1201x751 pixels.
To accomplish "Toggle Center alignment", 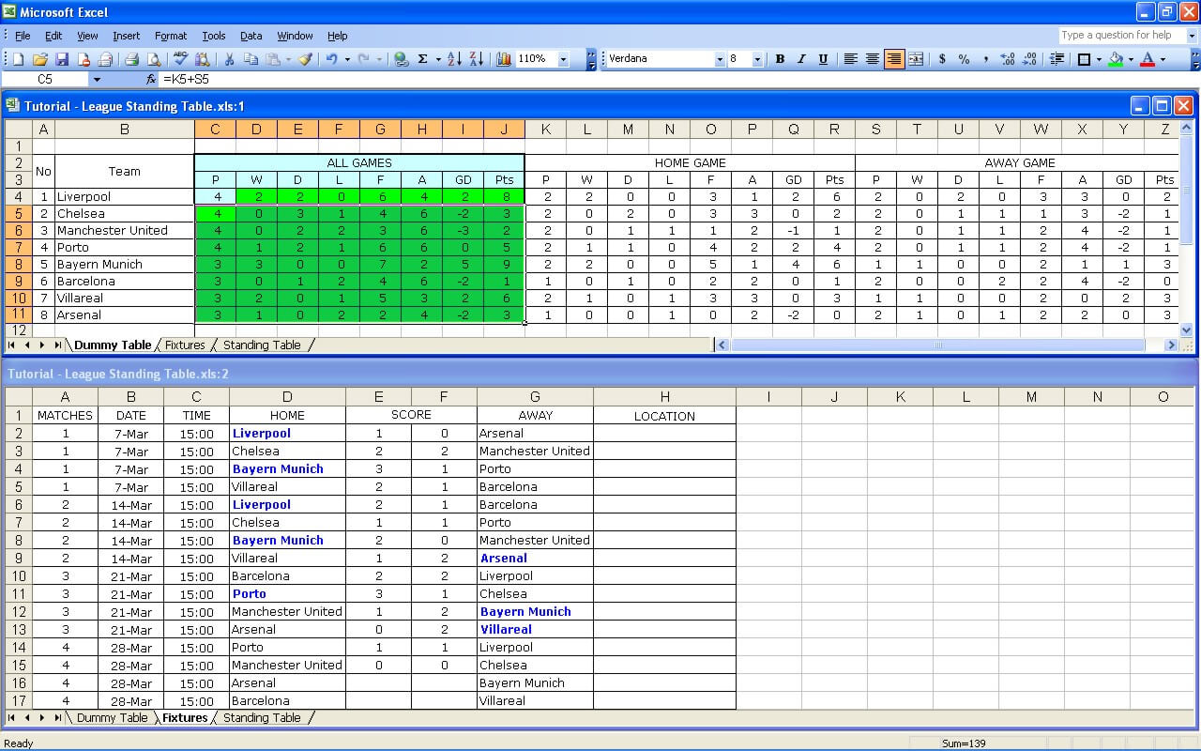I will (872, 58).
